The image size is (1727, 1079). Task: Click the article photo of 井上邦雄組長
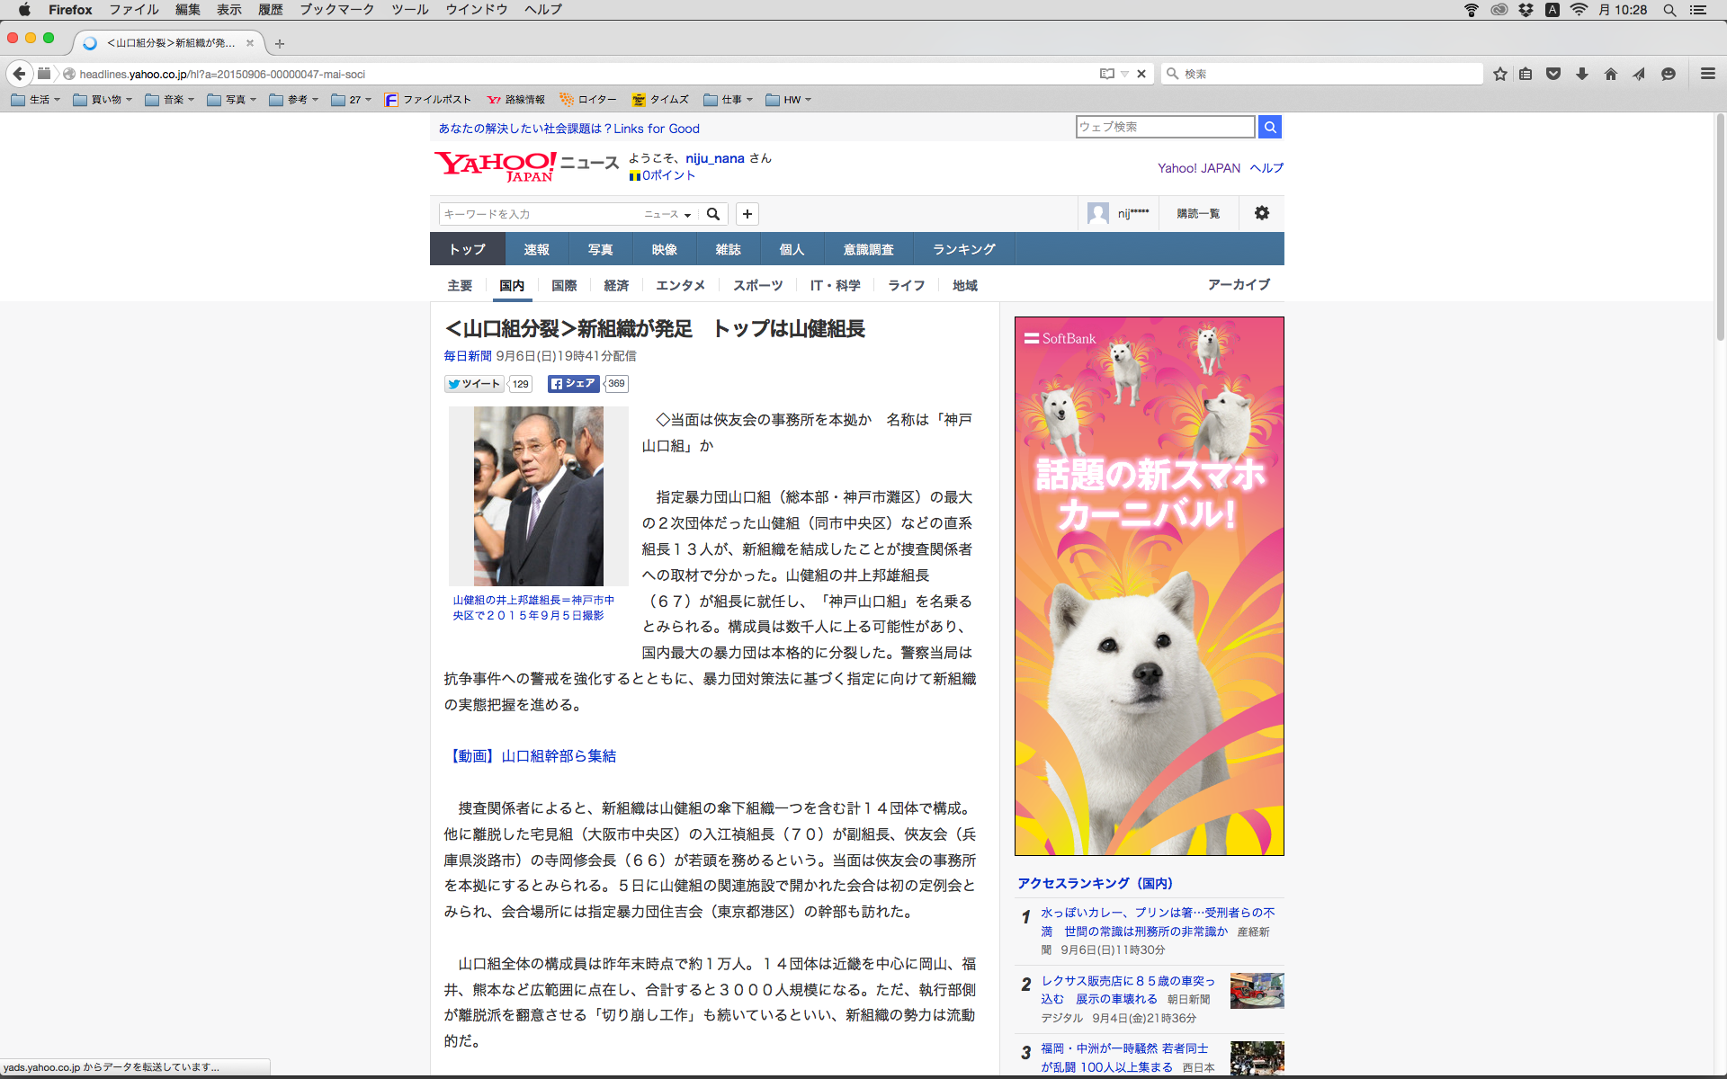538,495
